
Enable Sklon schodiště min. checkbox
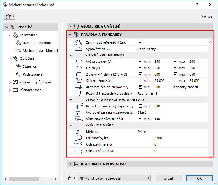[140, 81]
